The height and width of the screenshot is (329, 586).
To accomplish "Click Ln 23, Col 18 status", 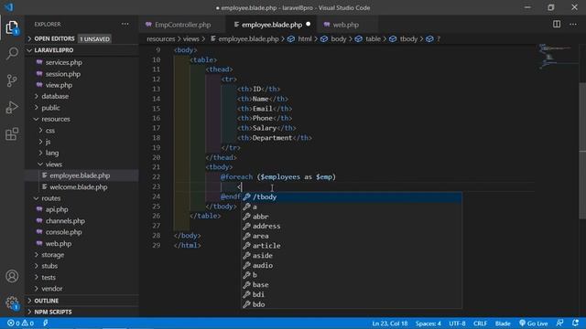I will click(x=390, y=323).
